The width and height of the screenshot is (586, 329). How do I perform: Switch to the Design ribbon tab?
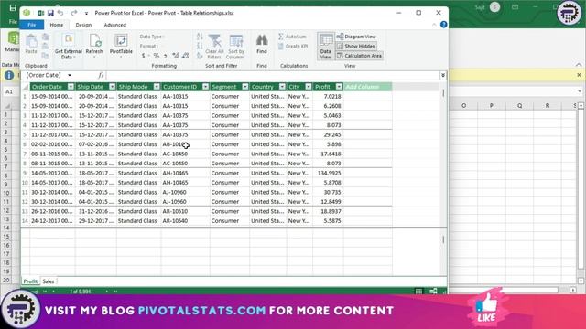(83, 25)
